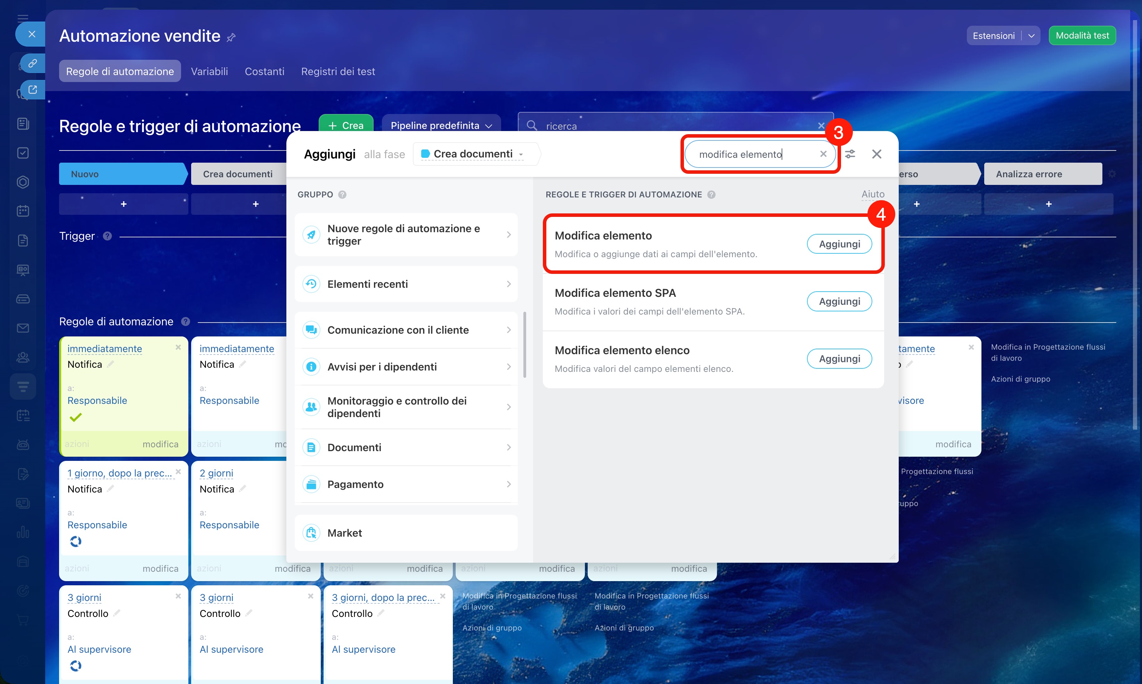Click the open-in-new-window sidebar icon
Screen dimensions: 1142x684
point(32,89)
